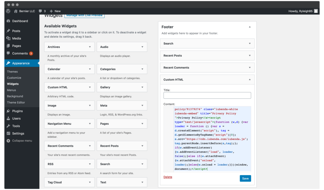Click the Plugins plug icon in sidebar
The width and height of the screenshot is (324, 190).
click(8, 111)
